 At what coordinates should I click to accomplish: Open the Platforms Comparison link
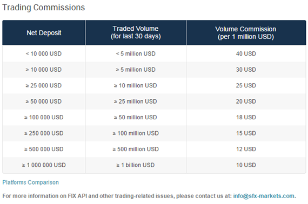pos(30,182)
